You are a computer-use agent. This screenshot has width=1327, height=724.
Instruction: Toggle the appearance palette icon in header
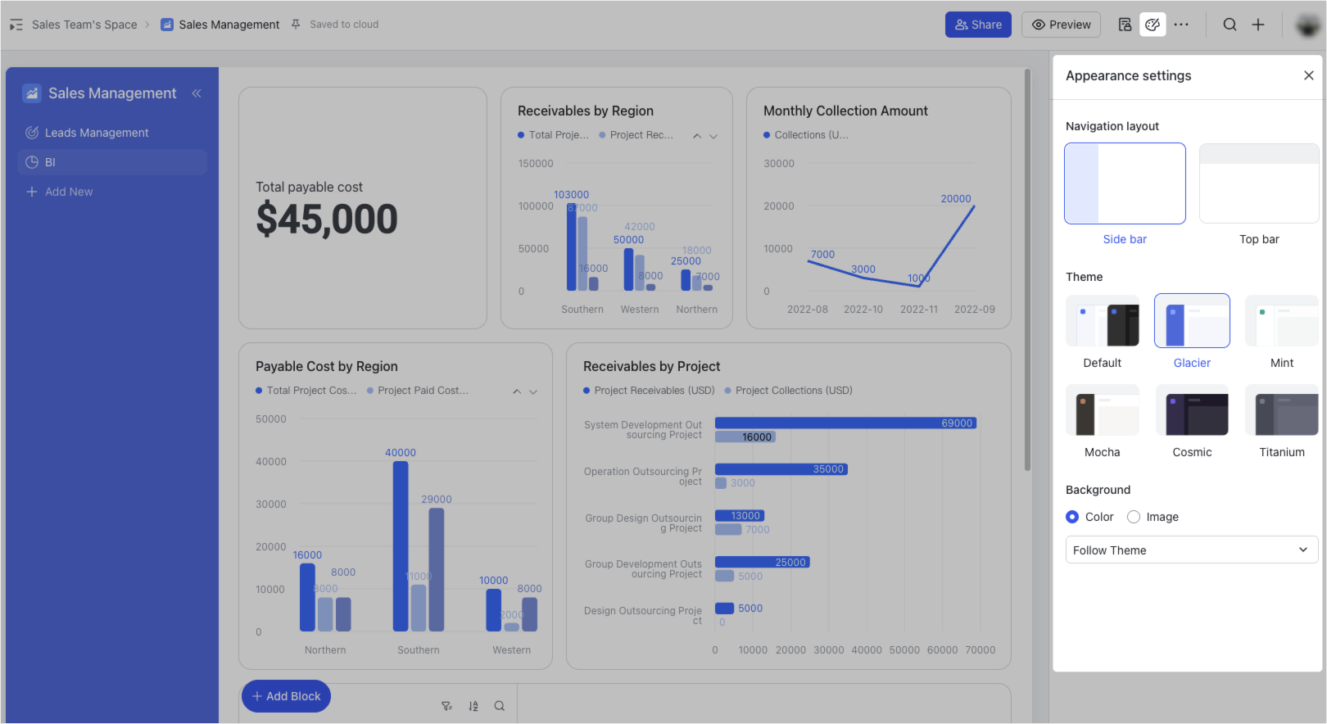(x=1153, y=25)
